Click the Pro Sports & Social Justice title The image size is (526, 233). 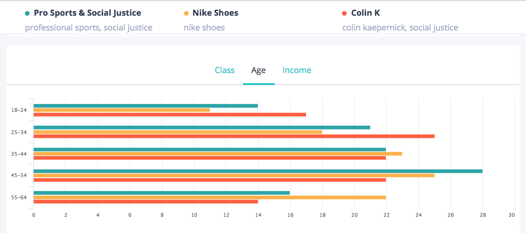[x=87, y=13]
